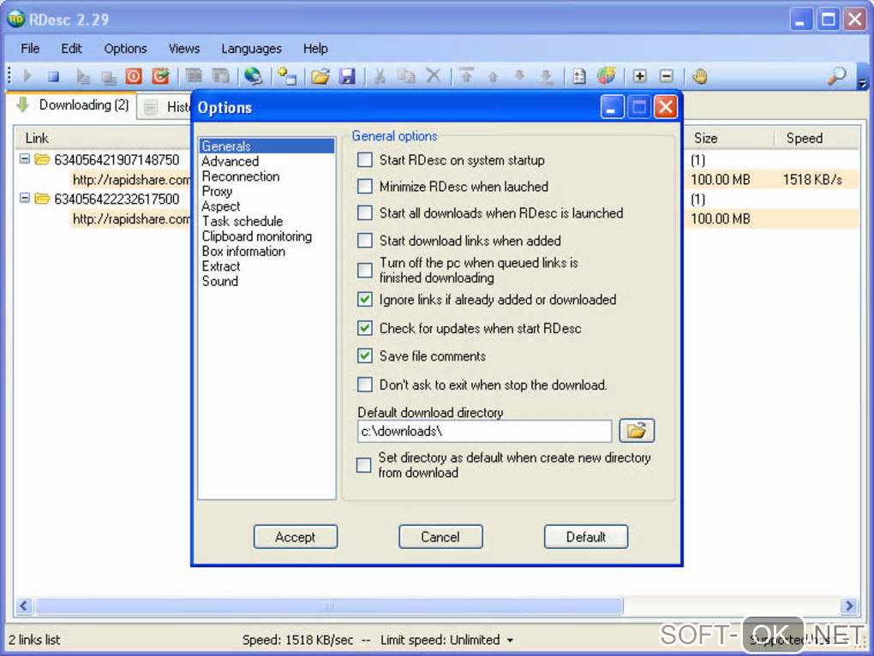Click the horizontal scrollbar right arrow
The width and height of the screenshot is (874, 656).
click(849, 605)
